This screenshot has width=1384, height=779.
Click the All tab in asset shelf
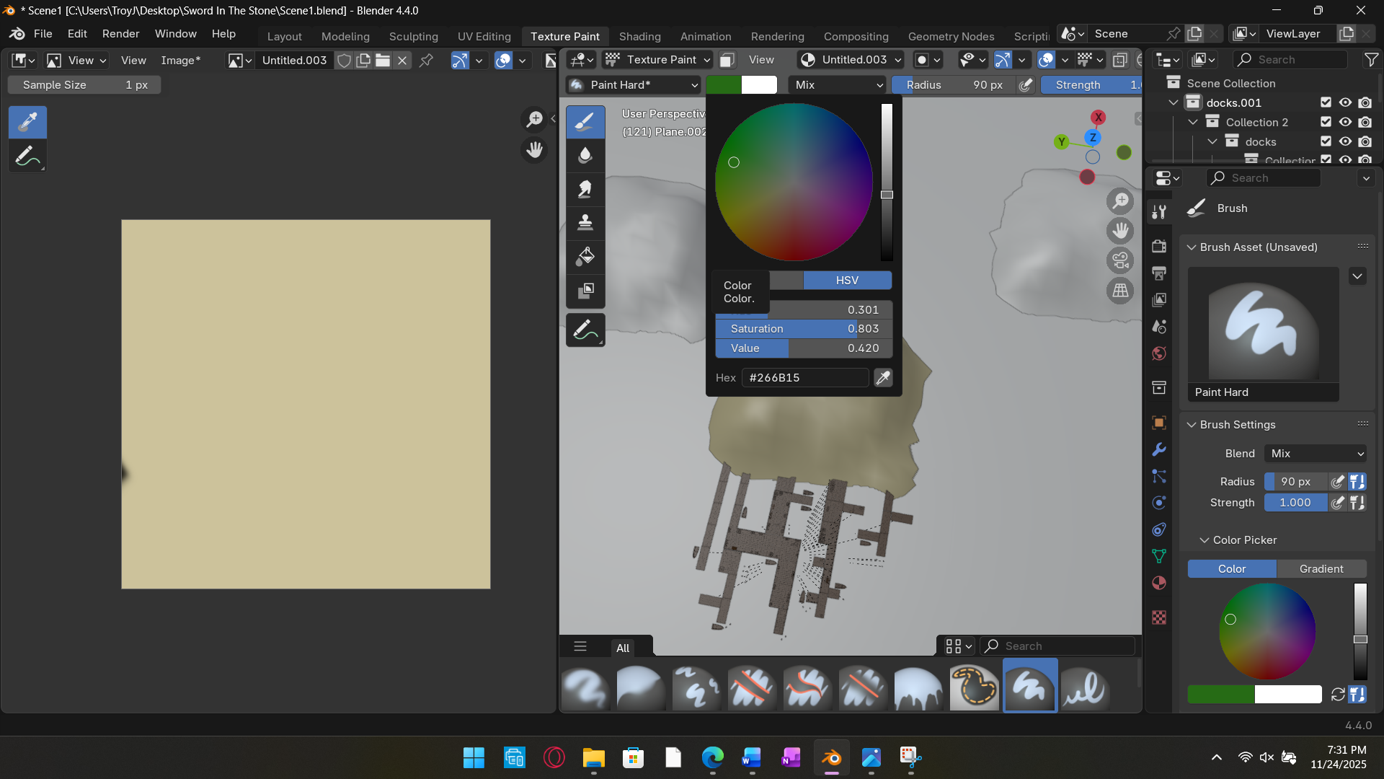point(623,648)
